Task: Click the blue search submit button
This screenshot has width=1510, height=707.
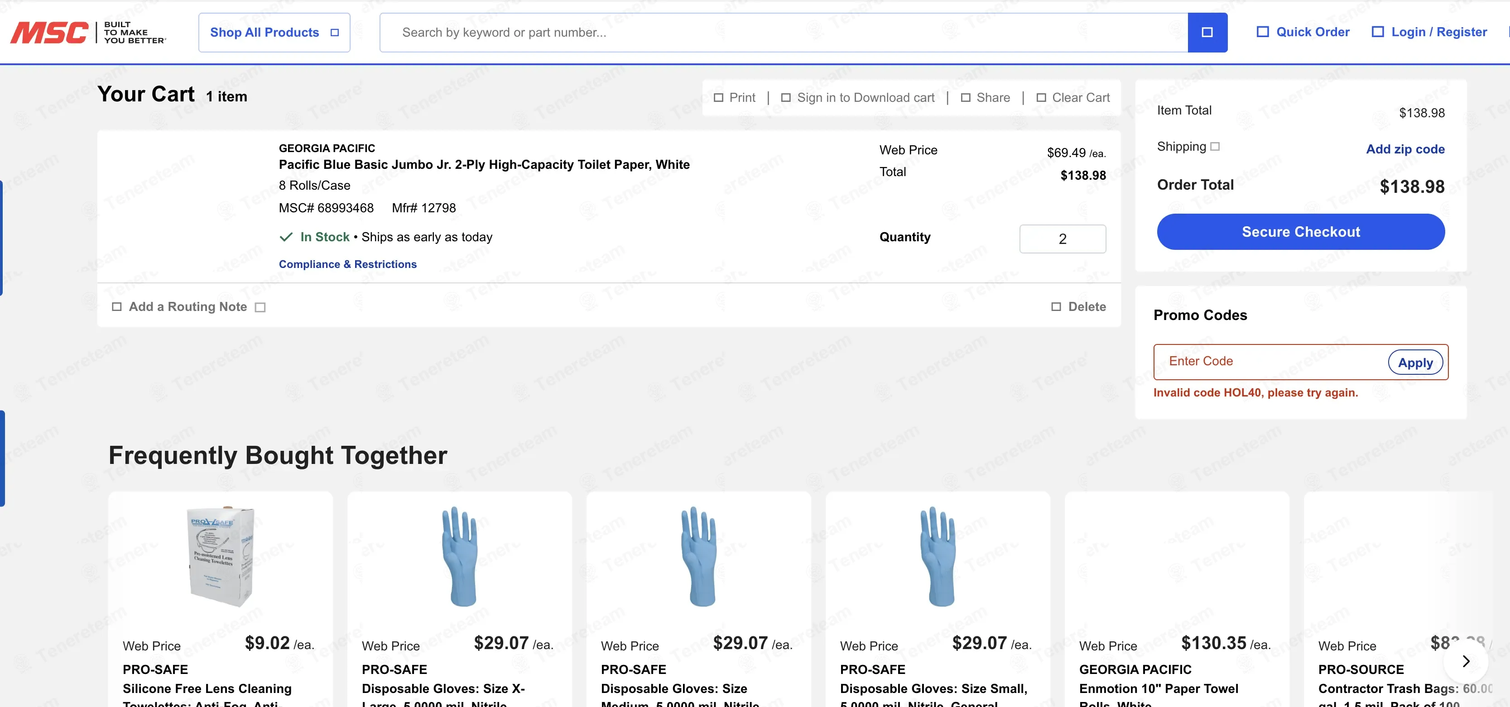Action: 1207,32
